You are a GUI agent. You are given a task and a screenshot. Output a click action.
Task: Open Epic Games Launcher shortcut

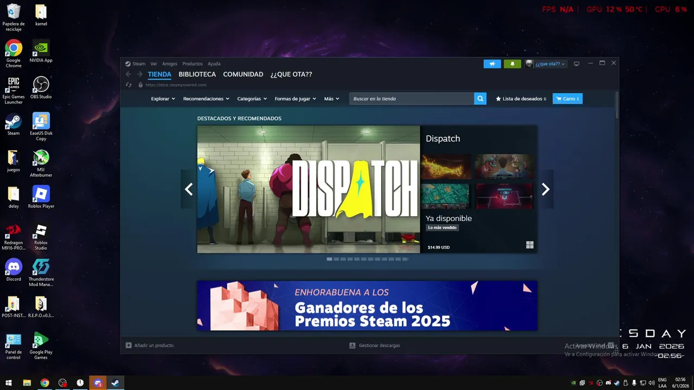tap(14, 90)
